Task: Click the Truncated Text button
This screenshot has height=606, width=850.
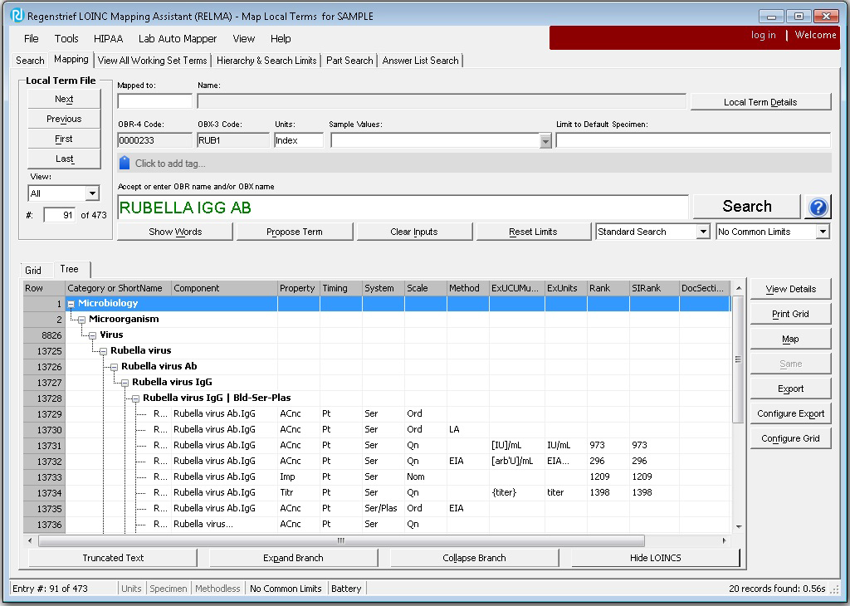Action: point(113,558)
